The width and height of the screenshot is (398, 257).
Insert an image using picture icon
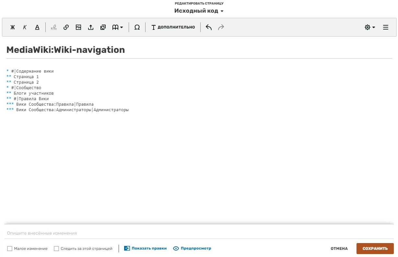pyautogui.click(x=78, y=27)
